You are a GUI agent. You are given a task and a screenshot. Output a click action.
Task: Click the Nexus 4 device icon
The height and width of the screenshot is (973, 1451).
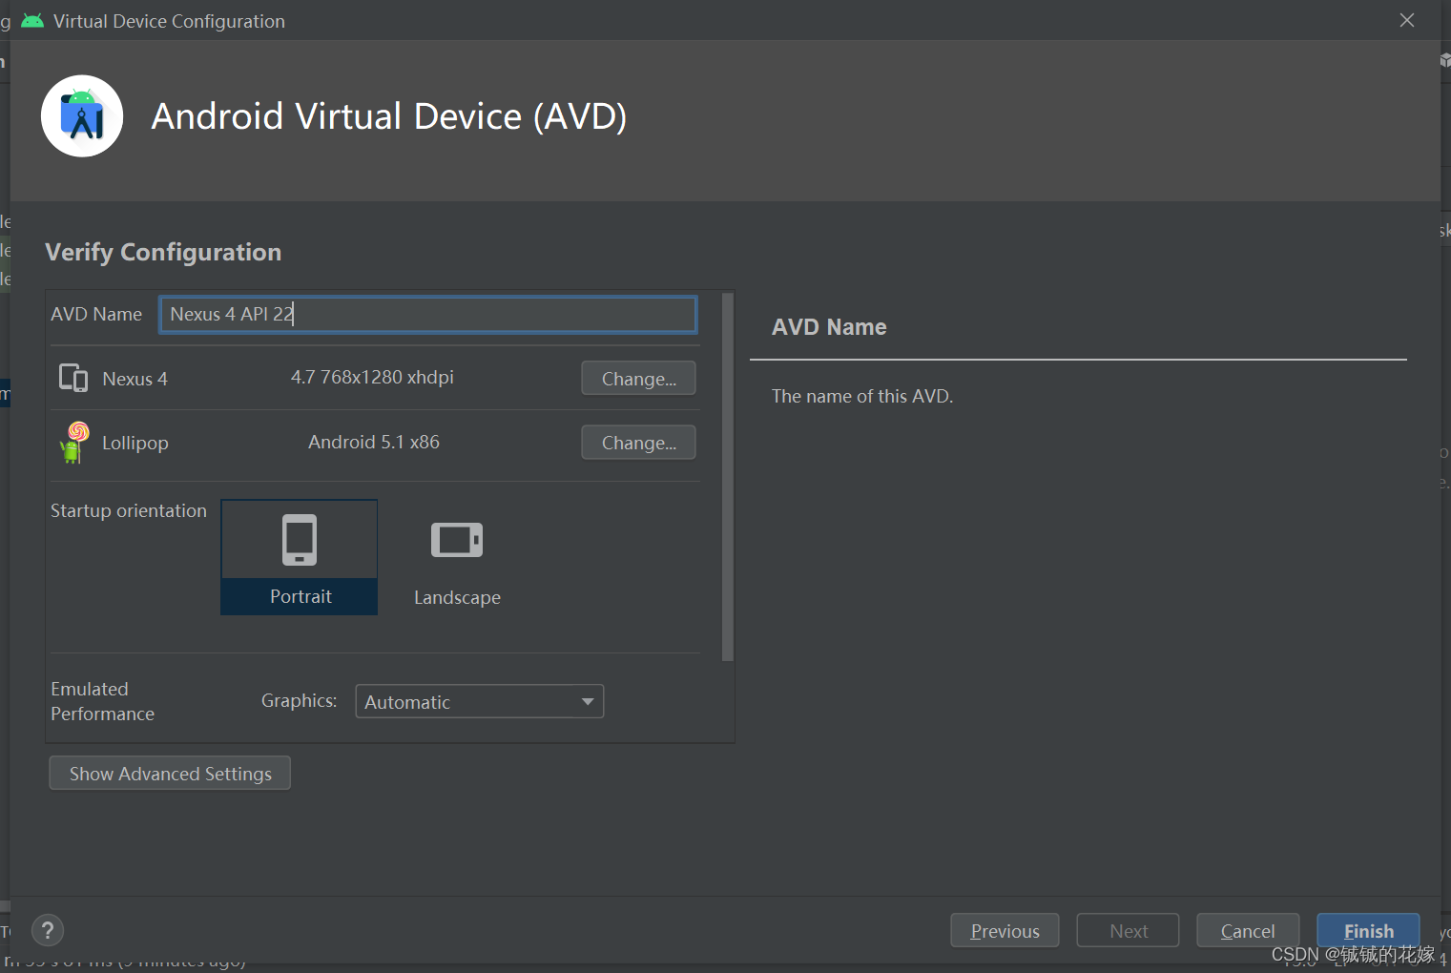(x=73, y=379)
